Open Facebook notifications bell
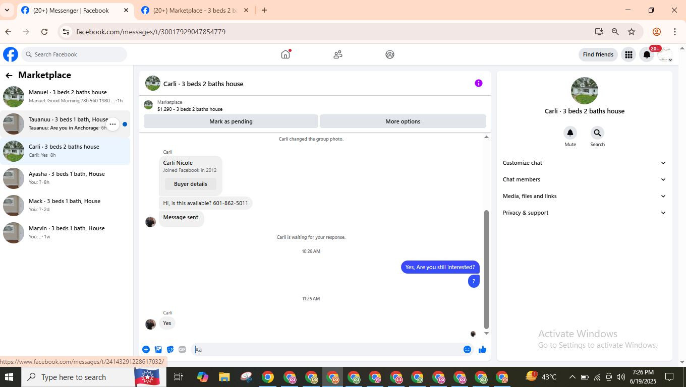Viewport: 686px width, 387px height. (647, 54)
